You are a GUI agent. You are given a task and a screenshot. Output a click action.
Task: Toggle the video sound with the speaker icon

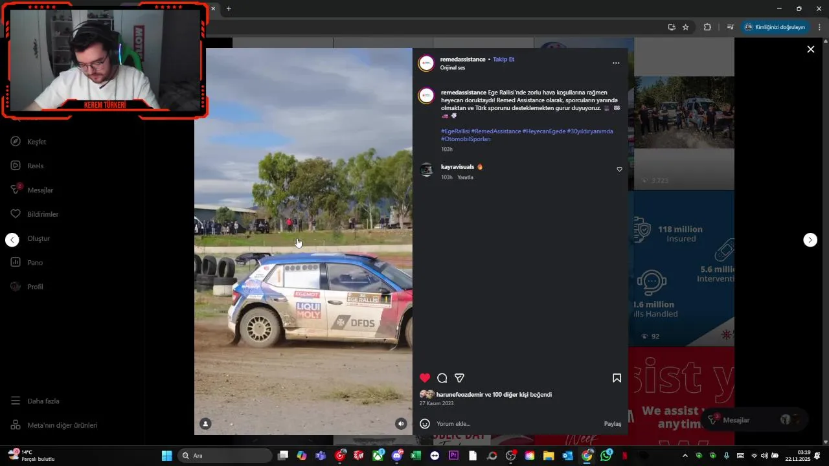[401, 424]
